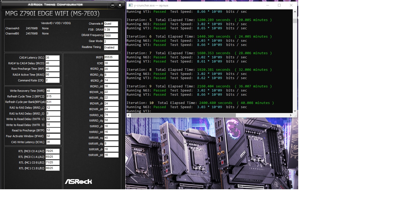Click the Write to Read Delay tWTR_L field
Image resolution: width=399 pixels, height=224 pixels.
click(x=53, y=119)
